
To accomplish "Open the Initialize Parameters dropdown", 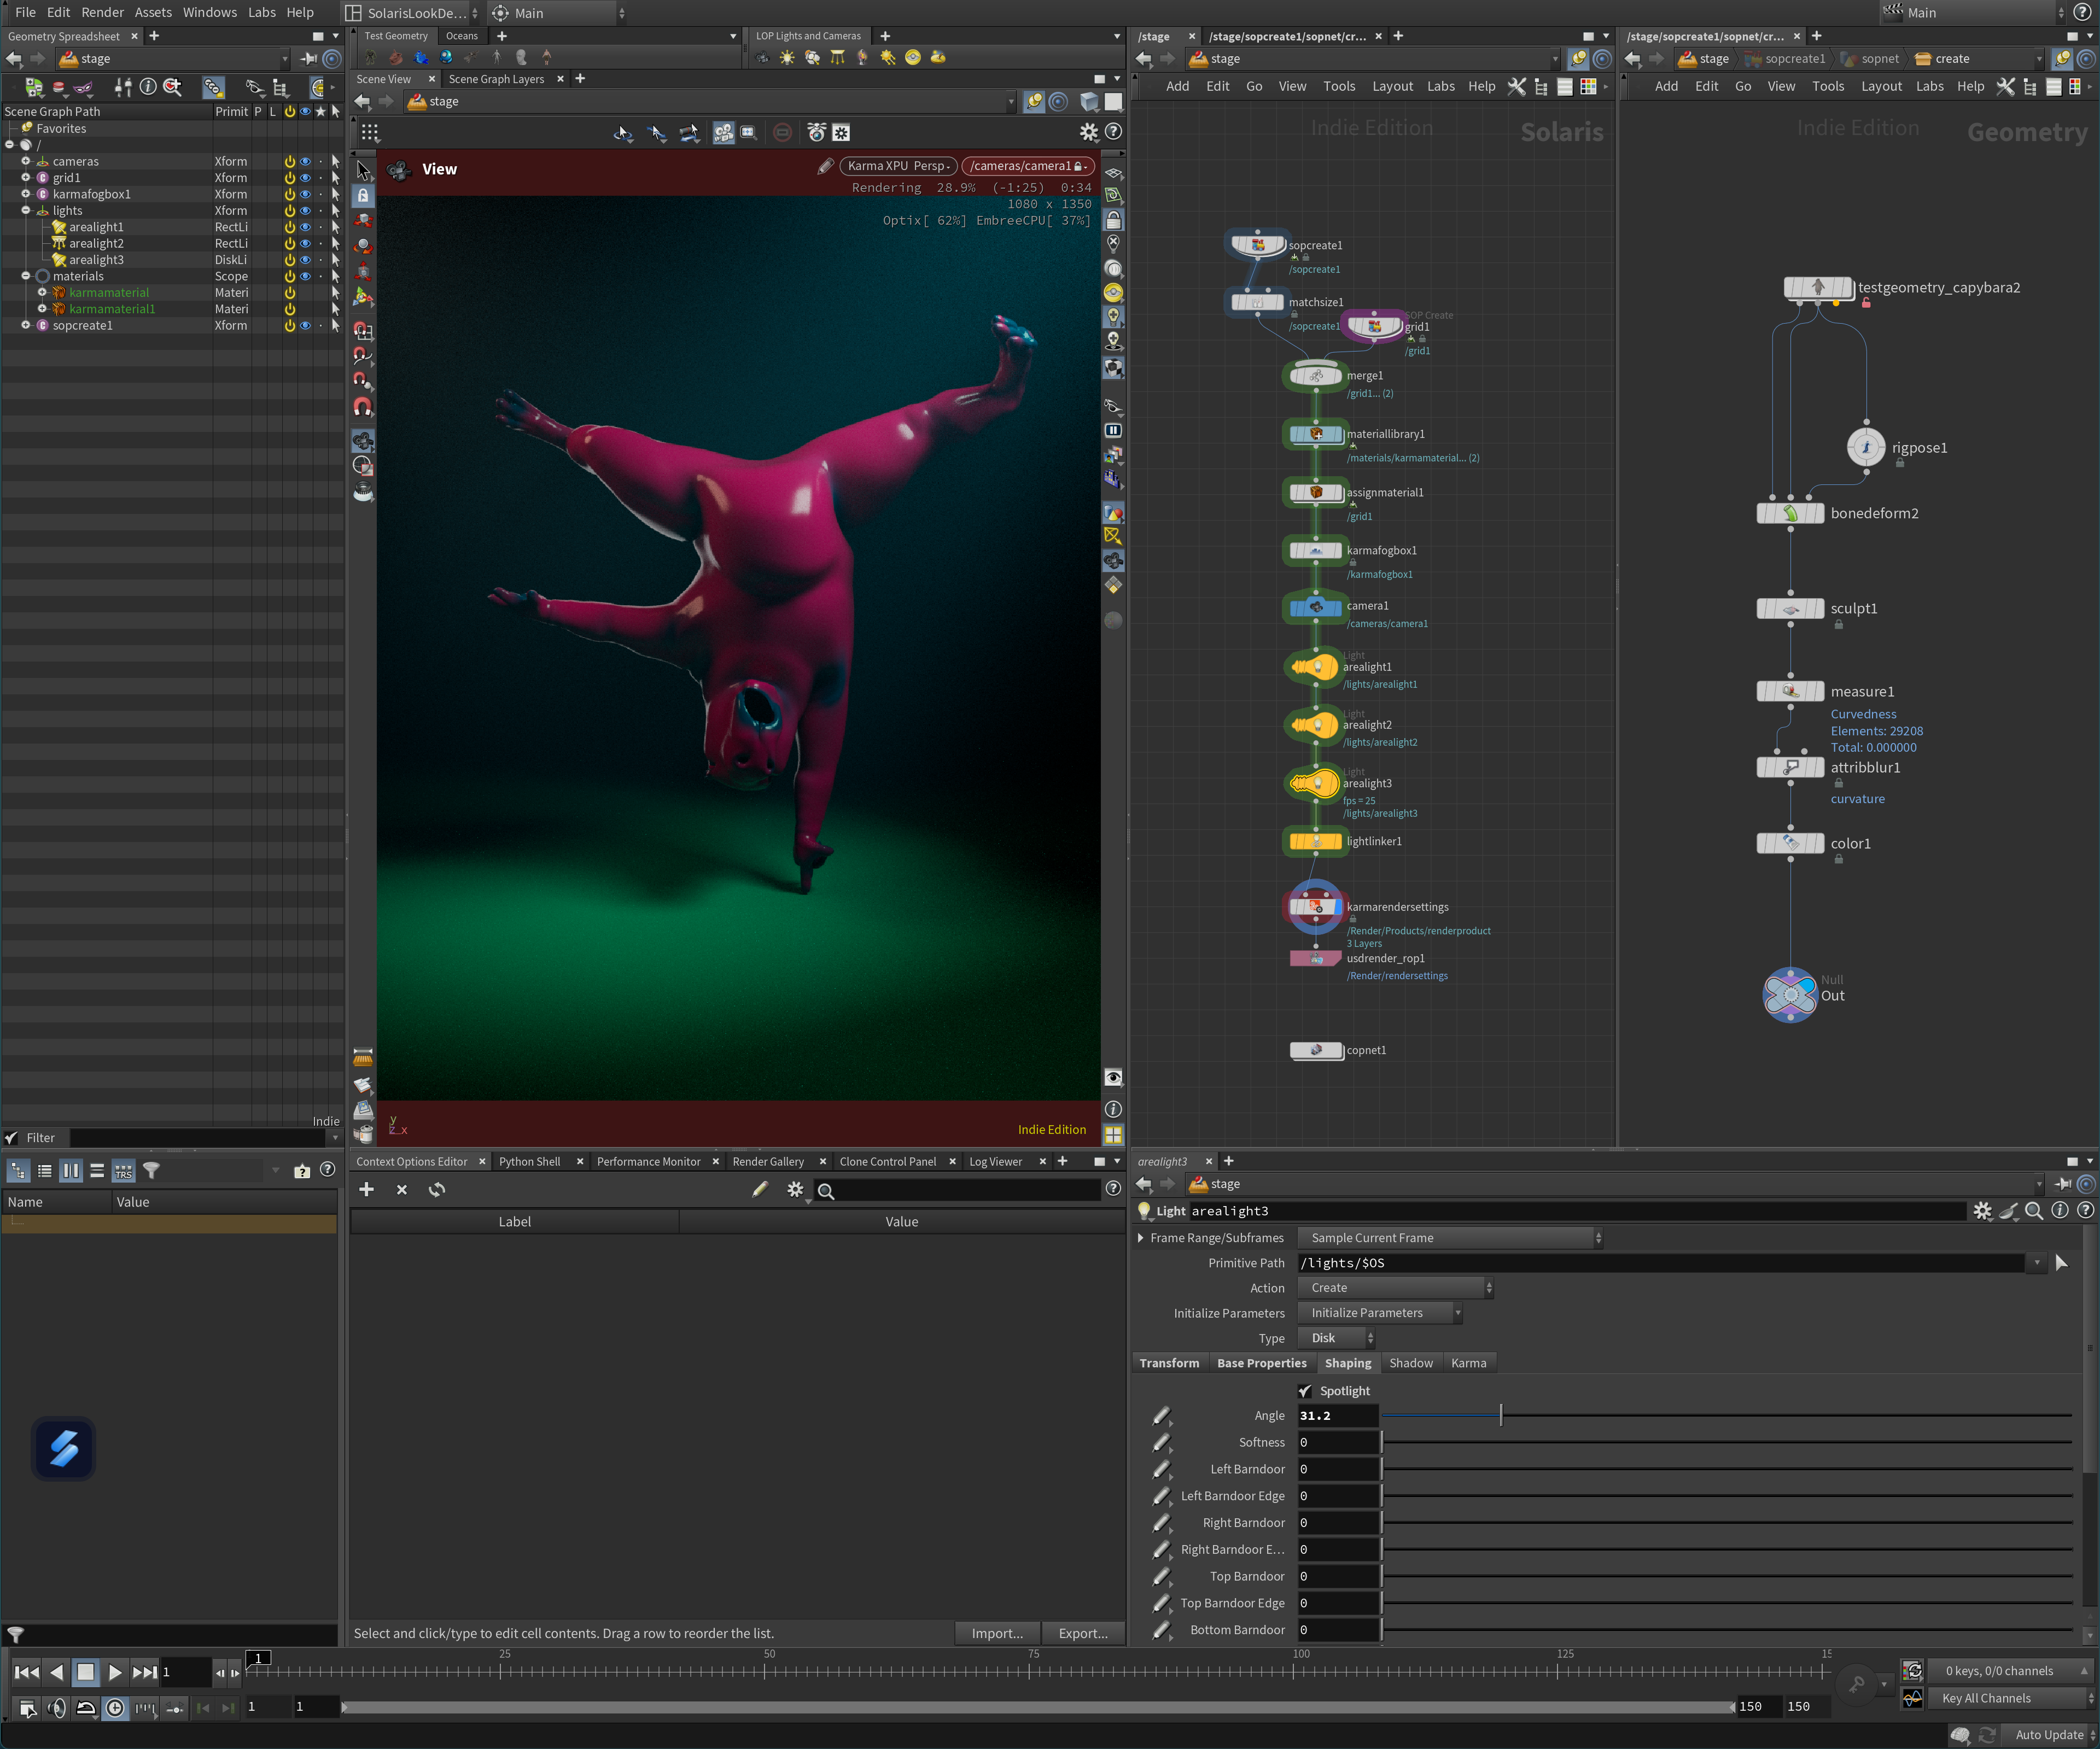I will coord(1380,1313).
